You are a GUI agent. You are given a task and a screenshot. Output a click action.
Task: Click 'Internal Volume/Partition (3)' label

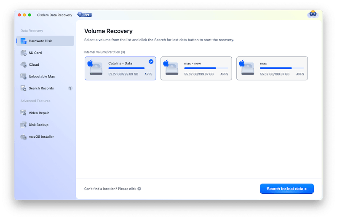pos(104,52)
